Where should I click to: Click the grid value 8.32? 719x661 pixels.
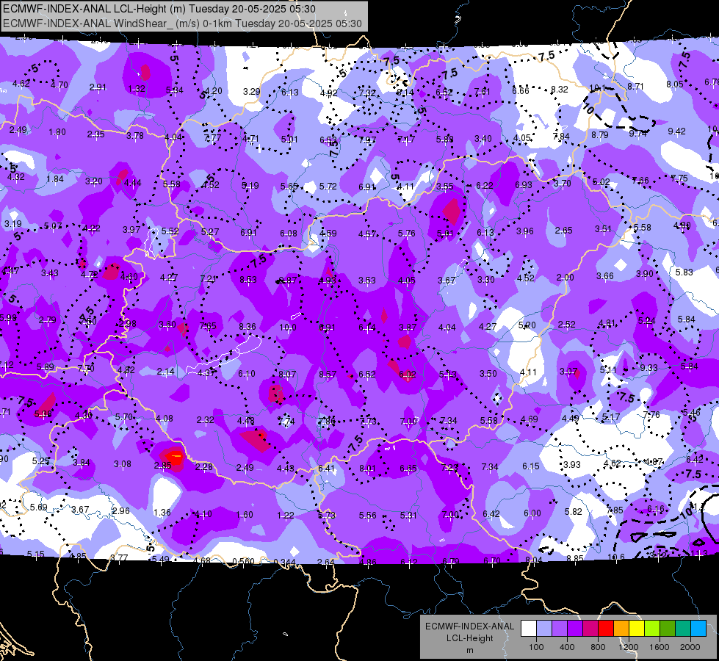560,90
